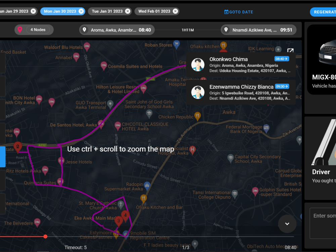
Task: Click Saint John of God school pin
Action: pos(149,113)
